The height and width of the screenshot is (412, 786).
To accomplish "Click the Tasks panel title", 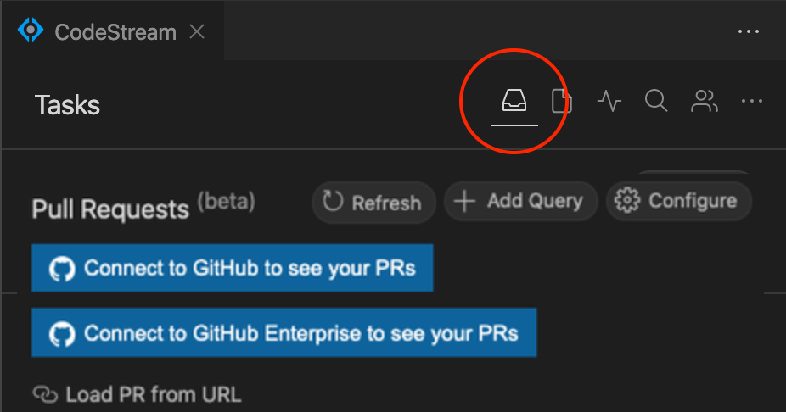I will point(67,105).
